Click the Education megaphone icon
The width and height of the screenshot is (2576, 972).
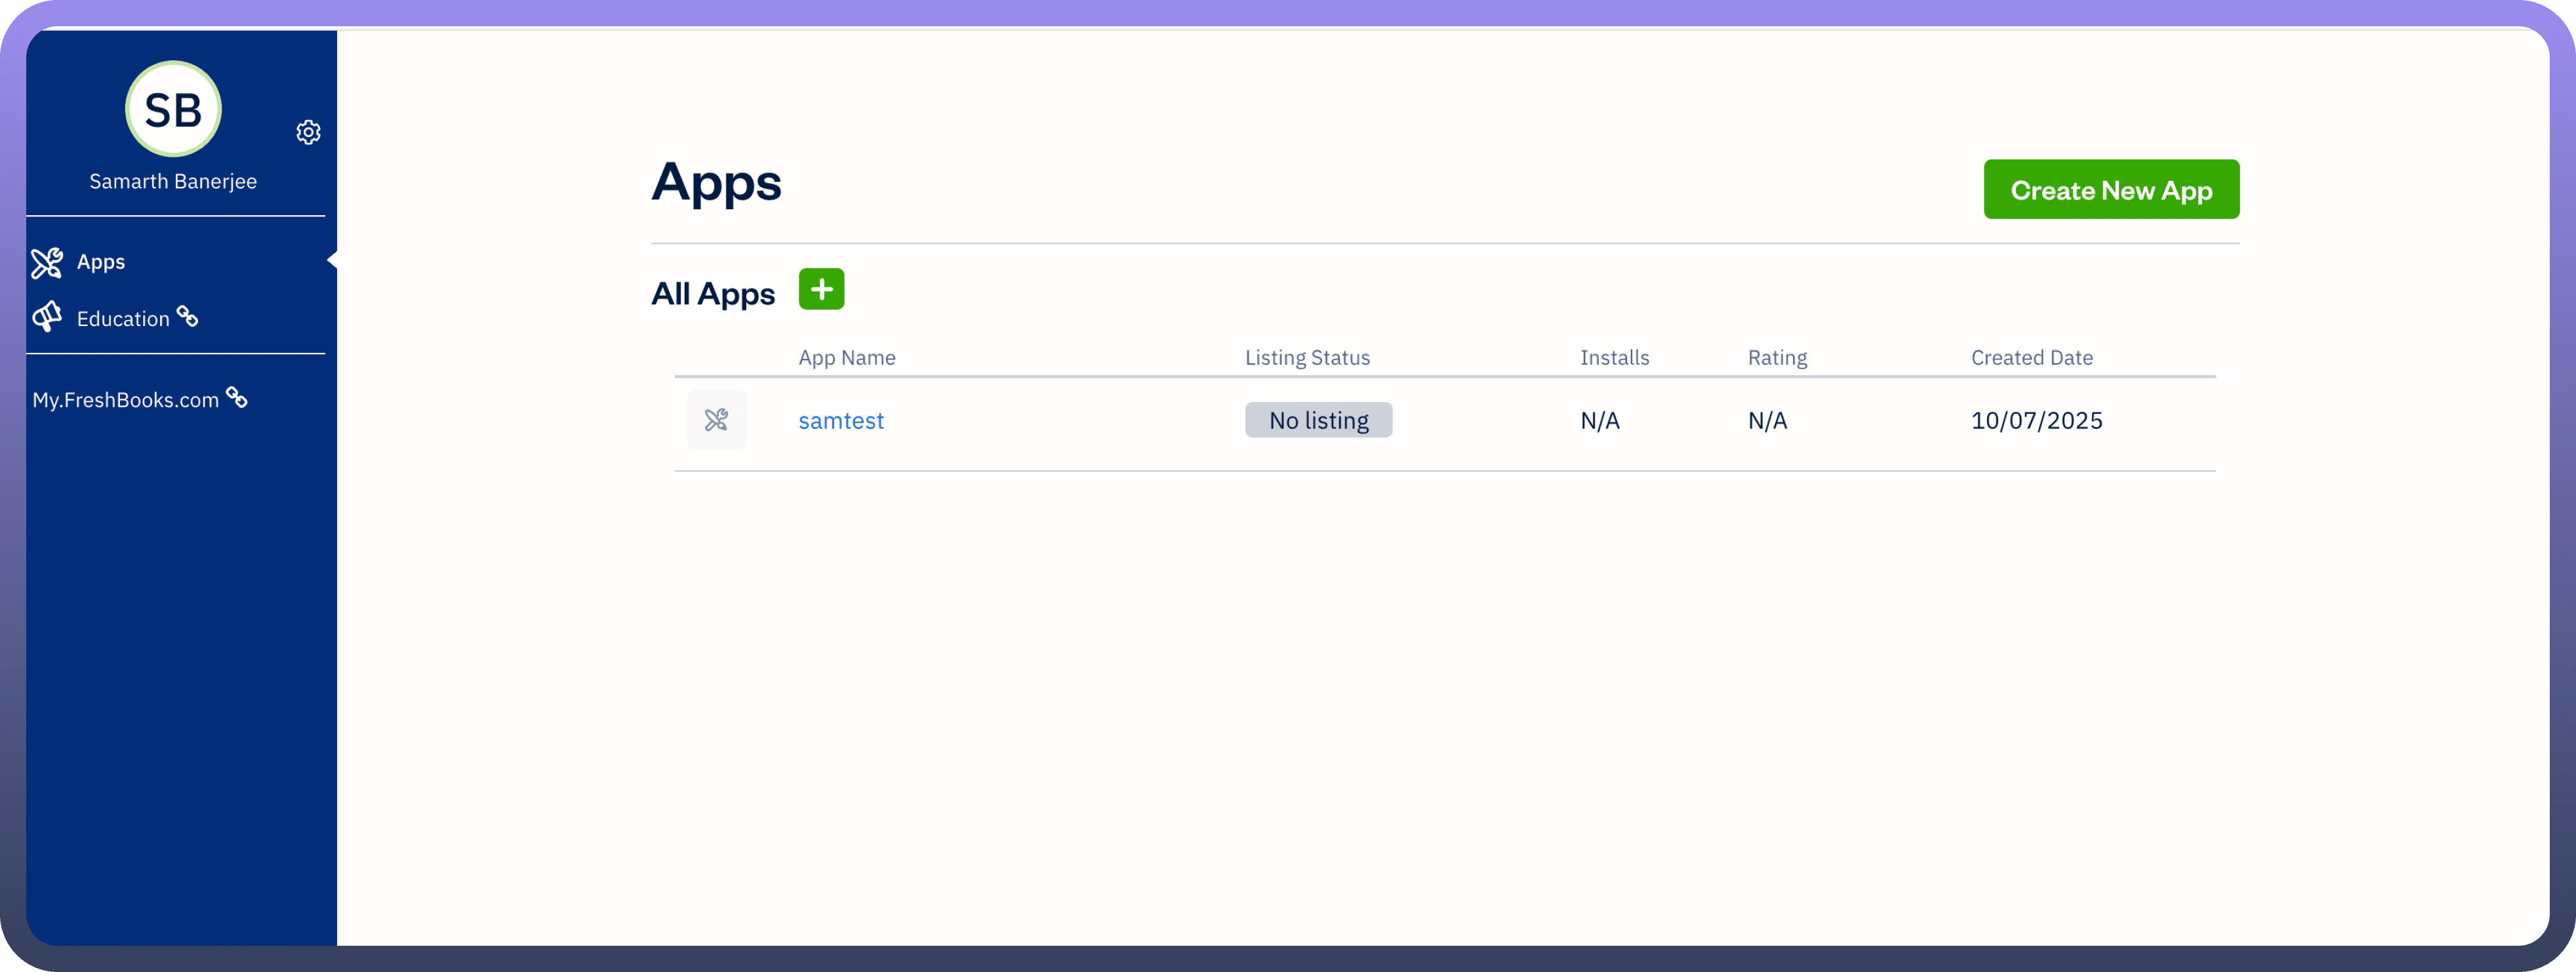[x=47, y=317]
